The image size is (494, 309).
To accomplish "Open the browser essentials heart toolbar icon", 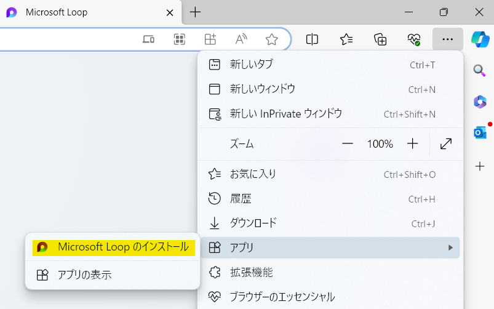I will coord(414,39).
